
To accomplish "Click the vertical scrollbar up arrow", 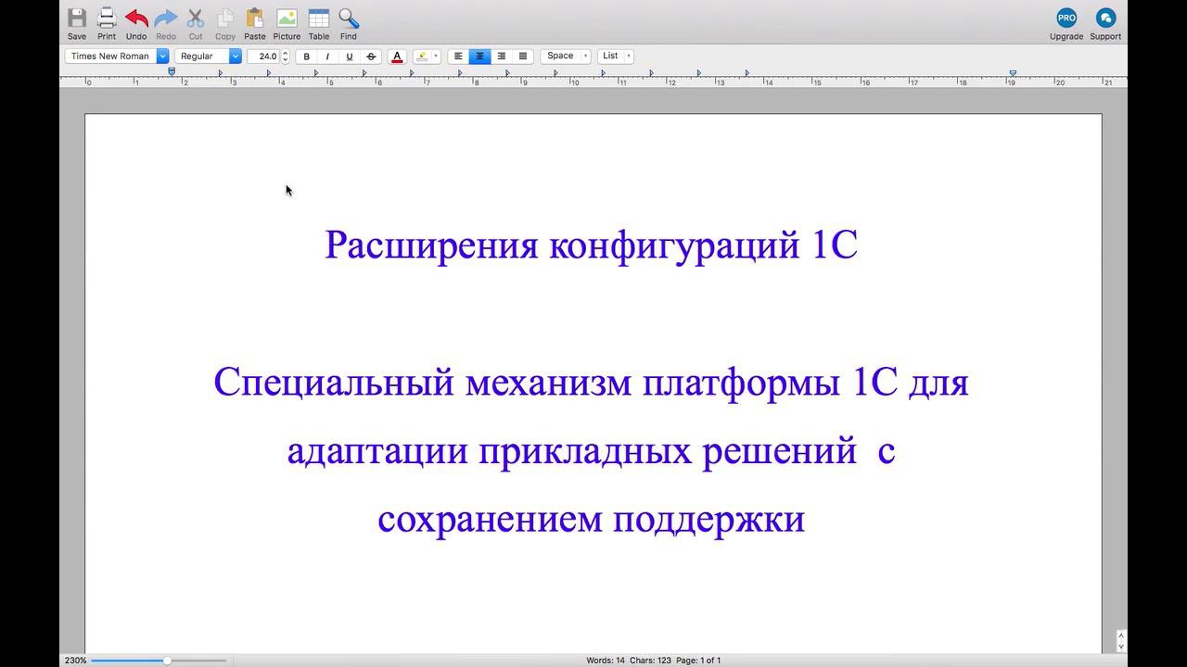I will coord(1121,636).
